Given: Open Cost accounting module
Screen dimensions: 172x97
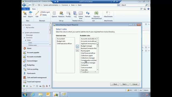Looking at the screenshot, I should 33,69.
